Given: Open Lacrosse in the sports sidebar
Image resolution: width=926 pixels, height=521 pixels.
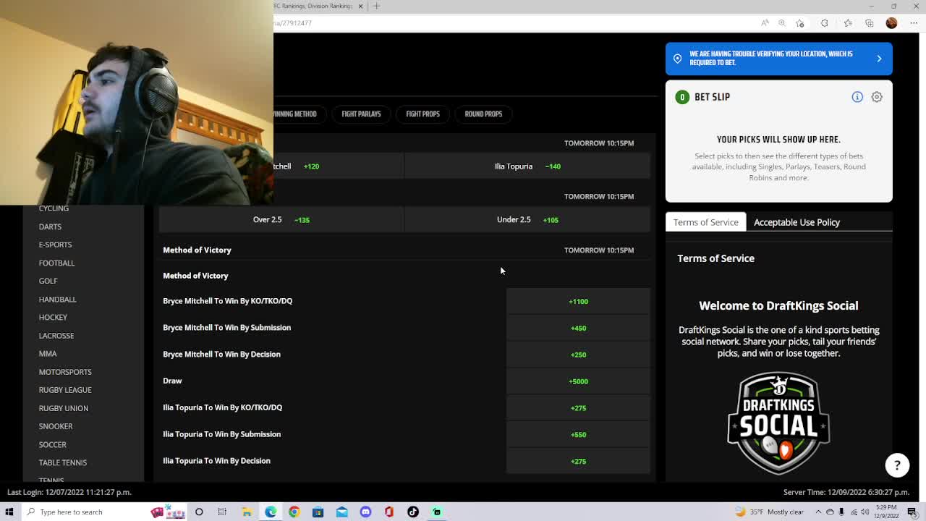Looking at the screenshot, I should point(56,336).
